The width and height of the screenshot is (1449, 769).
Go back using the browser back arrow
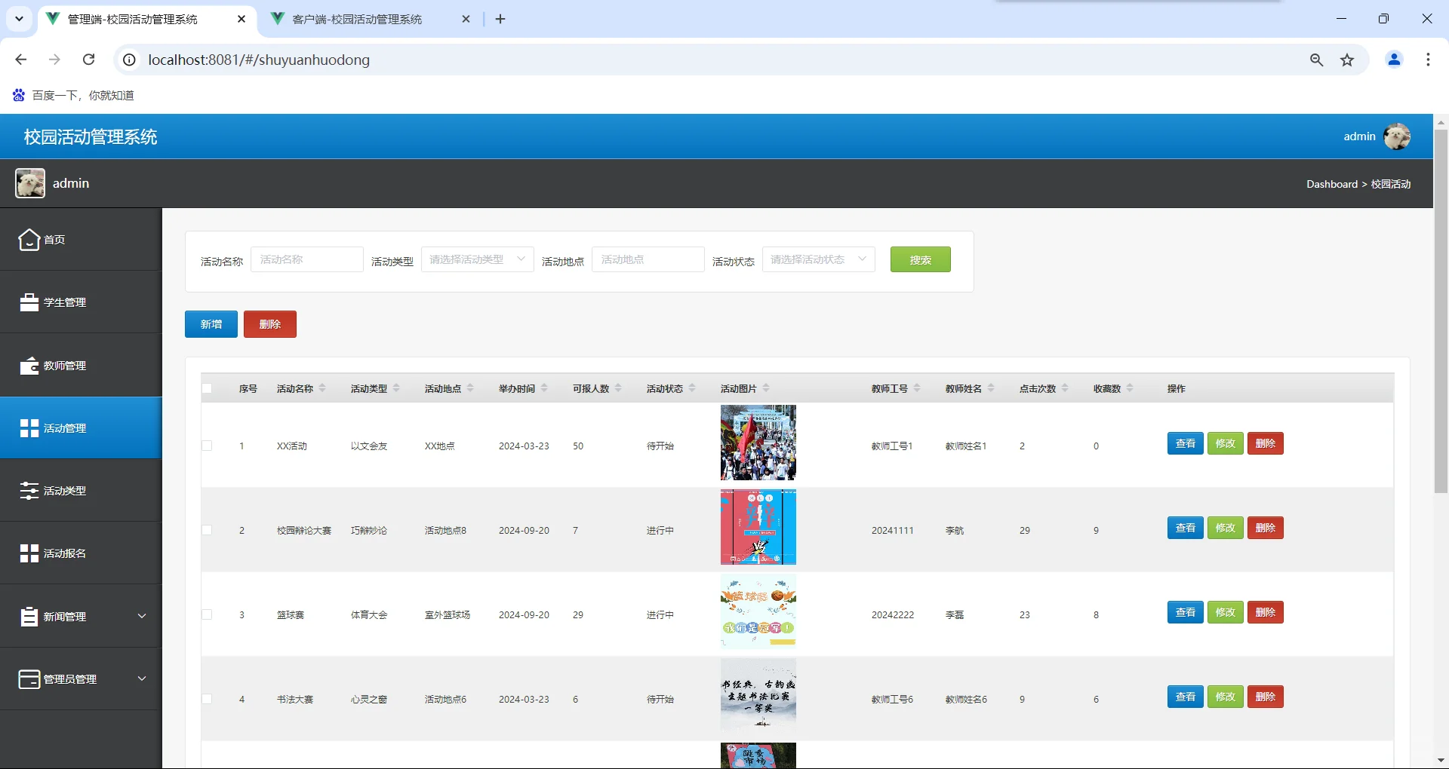21,60
